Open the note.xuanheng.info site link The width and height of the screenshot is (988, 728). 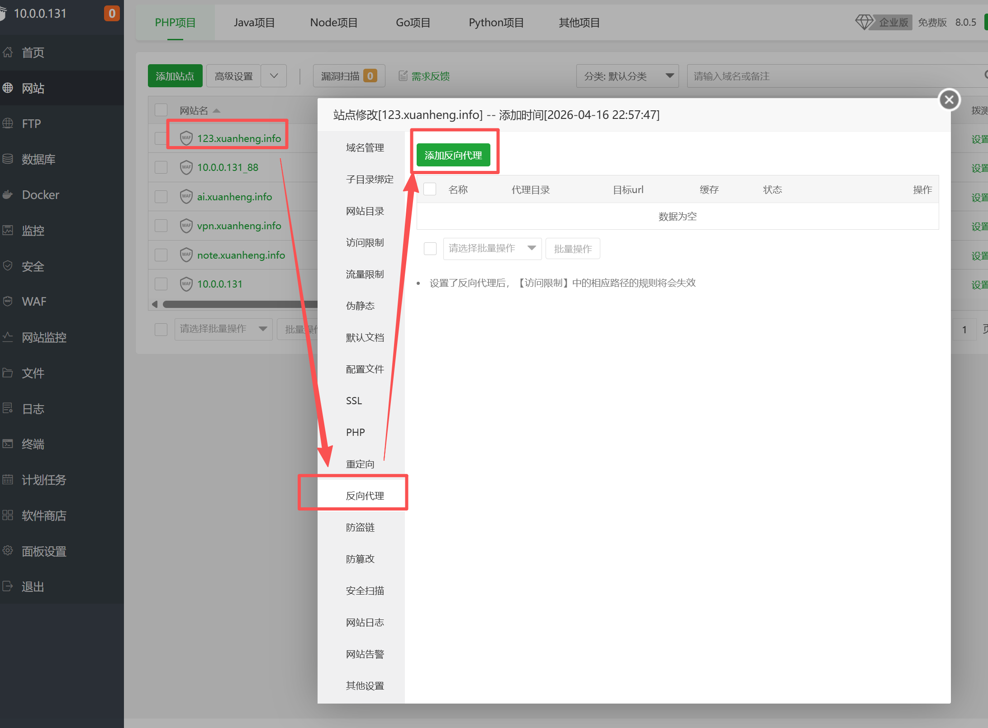tap(241, 255)
